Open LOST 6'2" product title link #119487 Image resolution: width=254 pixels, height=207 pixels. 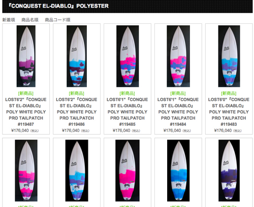coord(26,112)
